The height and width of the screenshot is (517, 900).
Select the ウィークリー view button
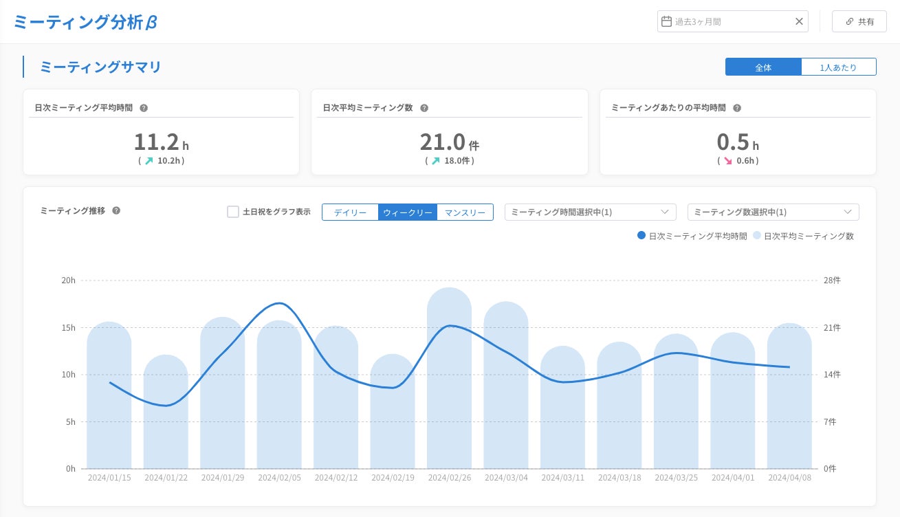[407, 212]
